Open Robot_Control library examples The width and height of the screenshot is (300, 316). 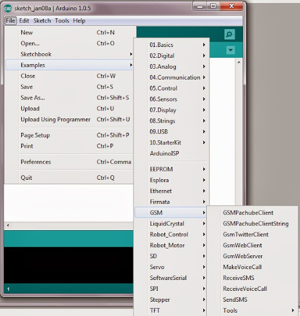pyautogui.click(x=171, y=235)
